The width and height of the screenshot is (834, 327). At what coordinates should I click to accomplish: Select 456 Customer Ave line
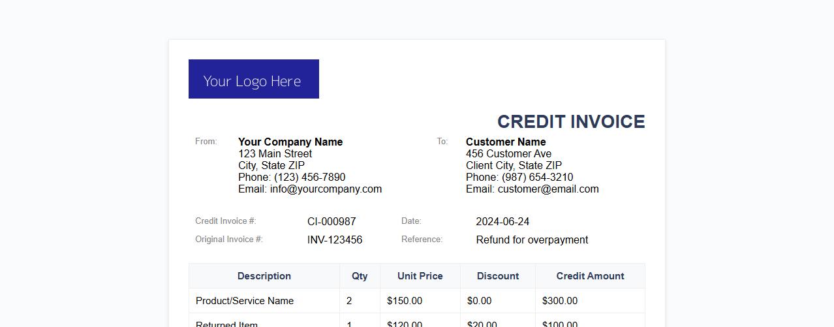point(508,153)
